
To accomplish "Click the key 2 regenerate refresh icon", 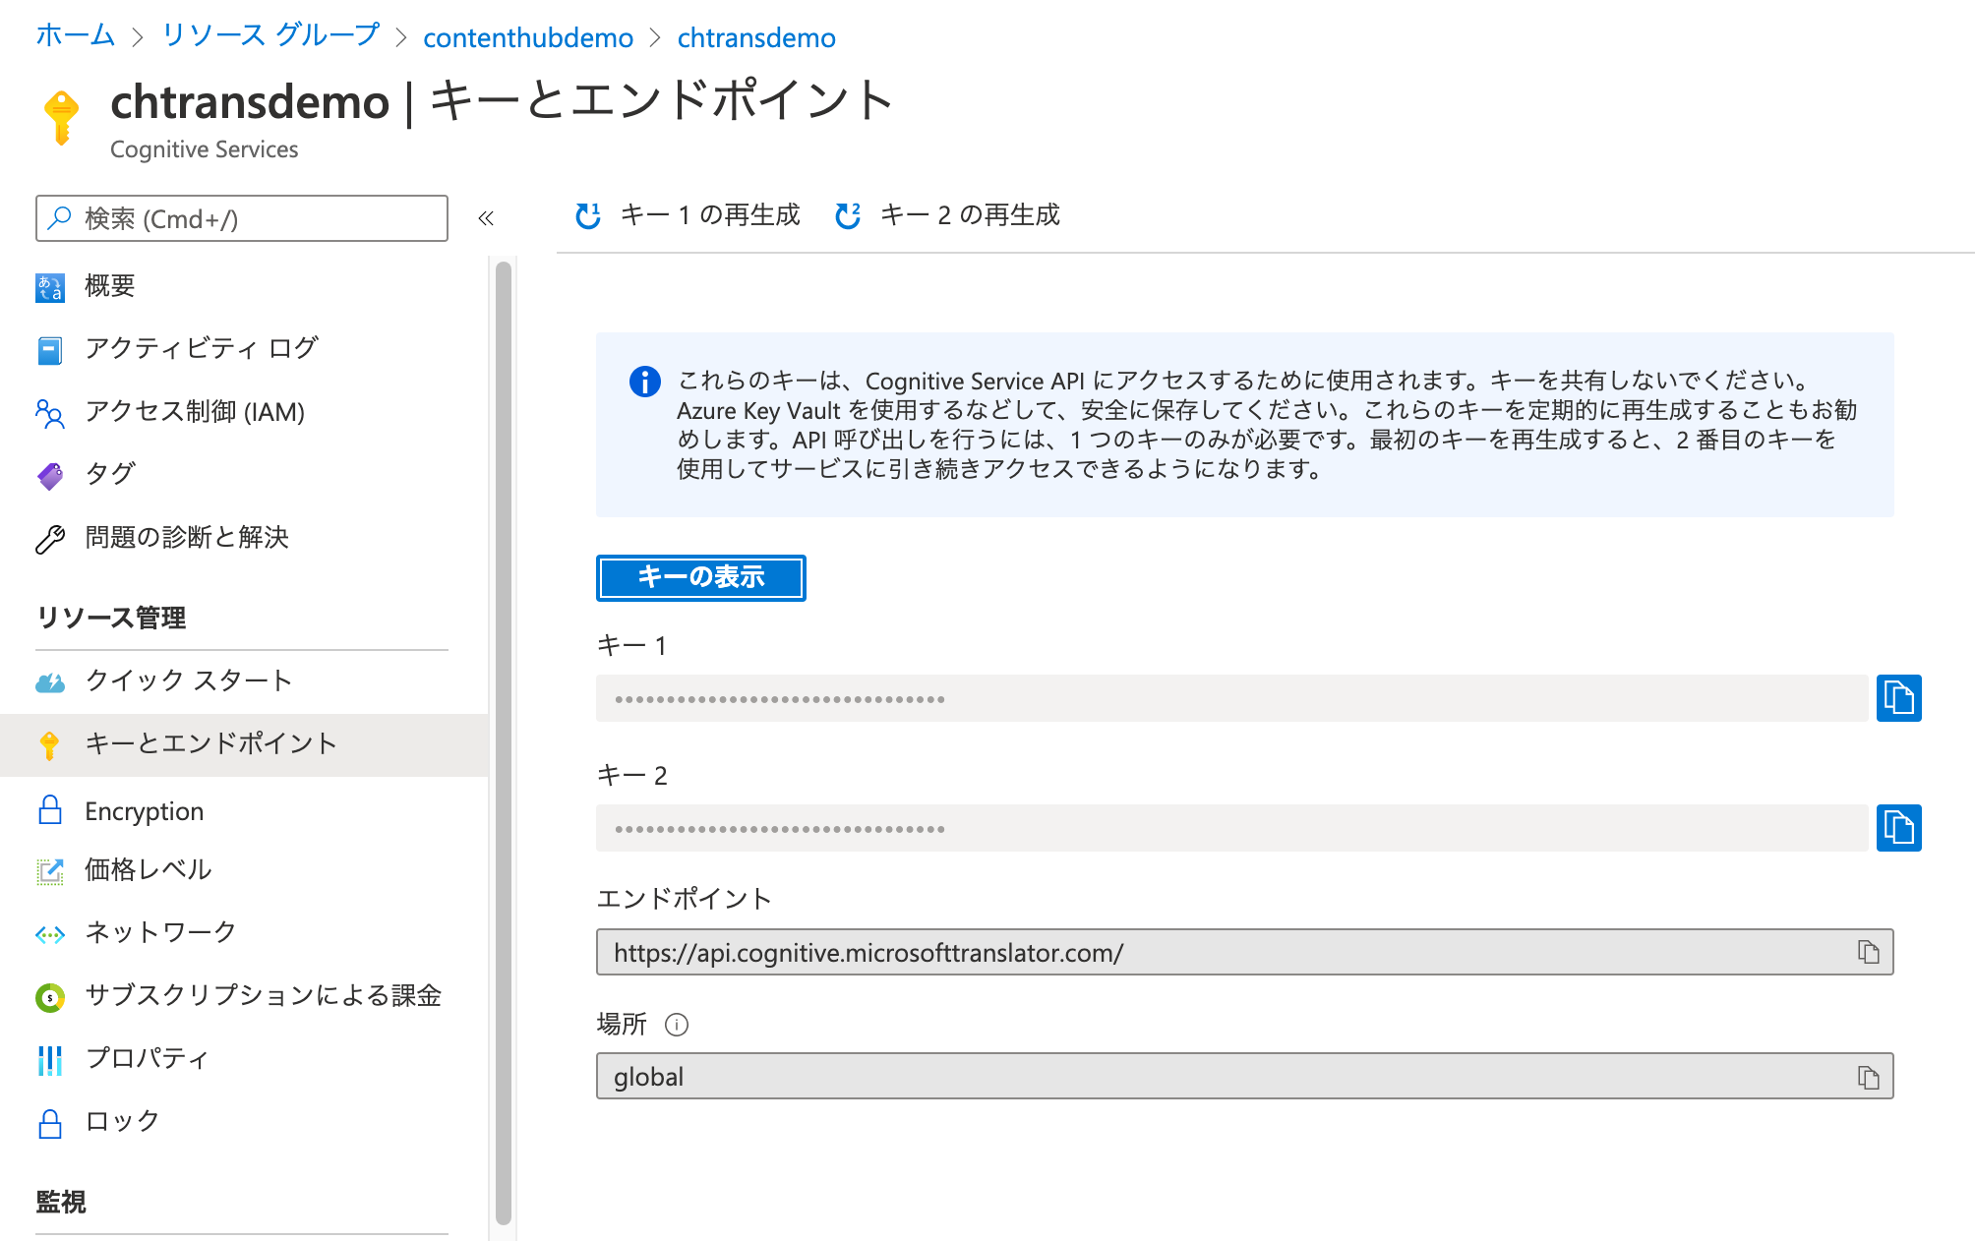I will point(848,215).
